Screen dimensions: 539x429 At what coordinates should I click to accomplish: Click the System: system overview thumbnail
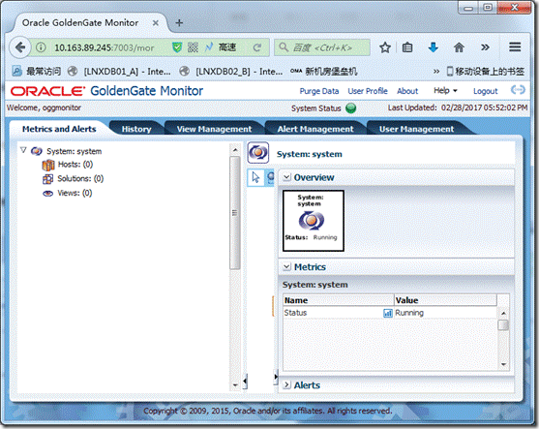coord(314,221)
